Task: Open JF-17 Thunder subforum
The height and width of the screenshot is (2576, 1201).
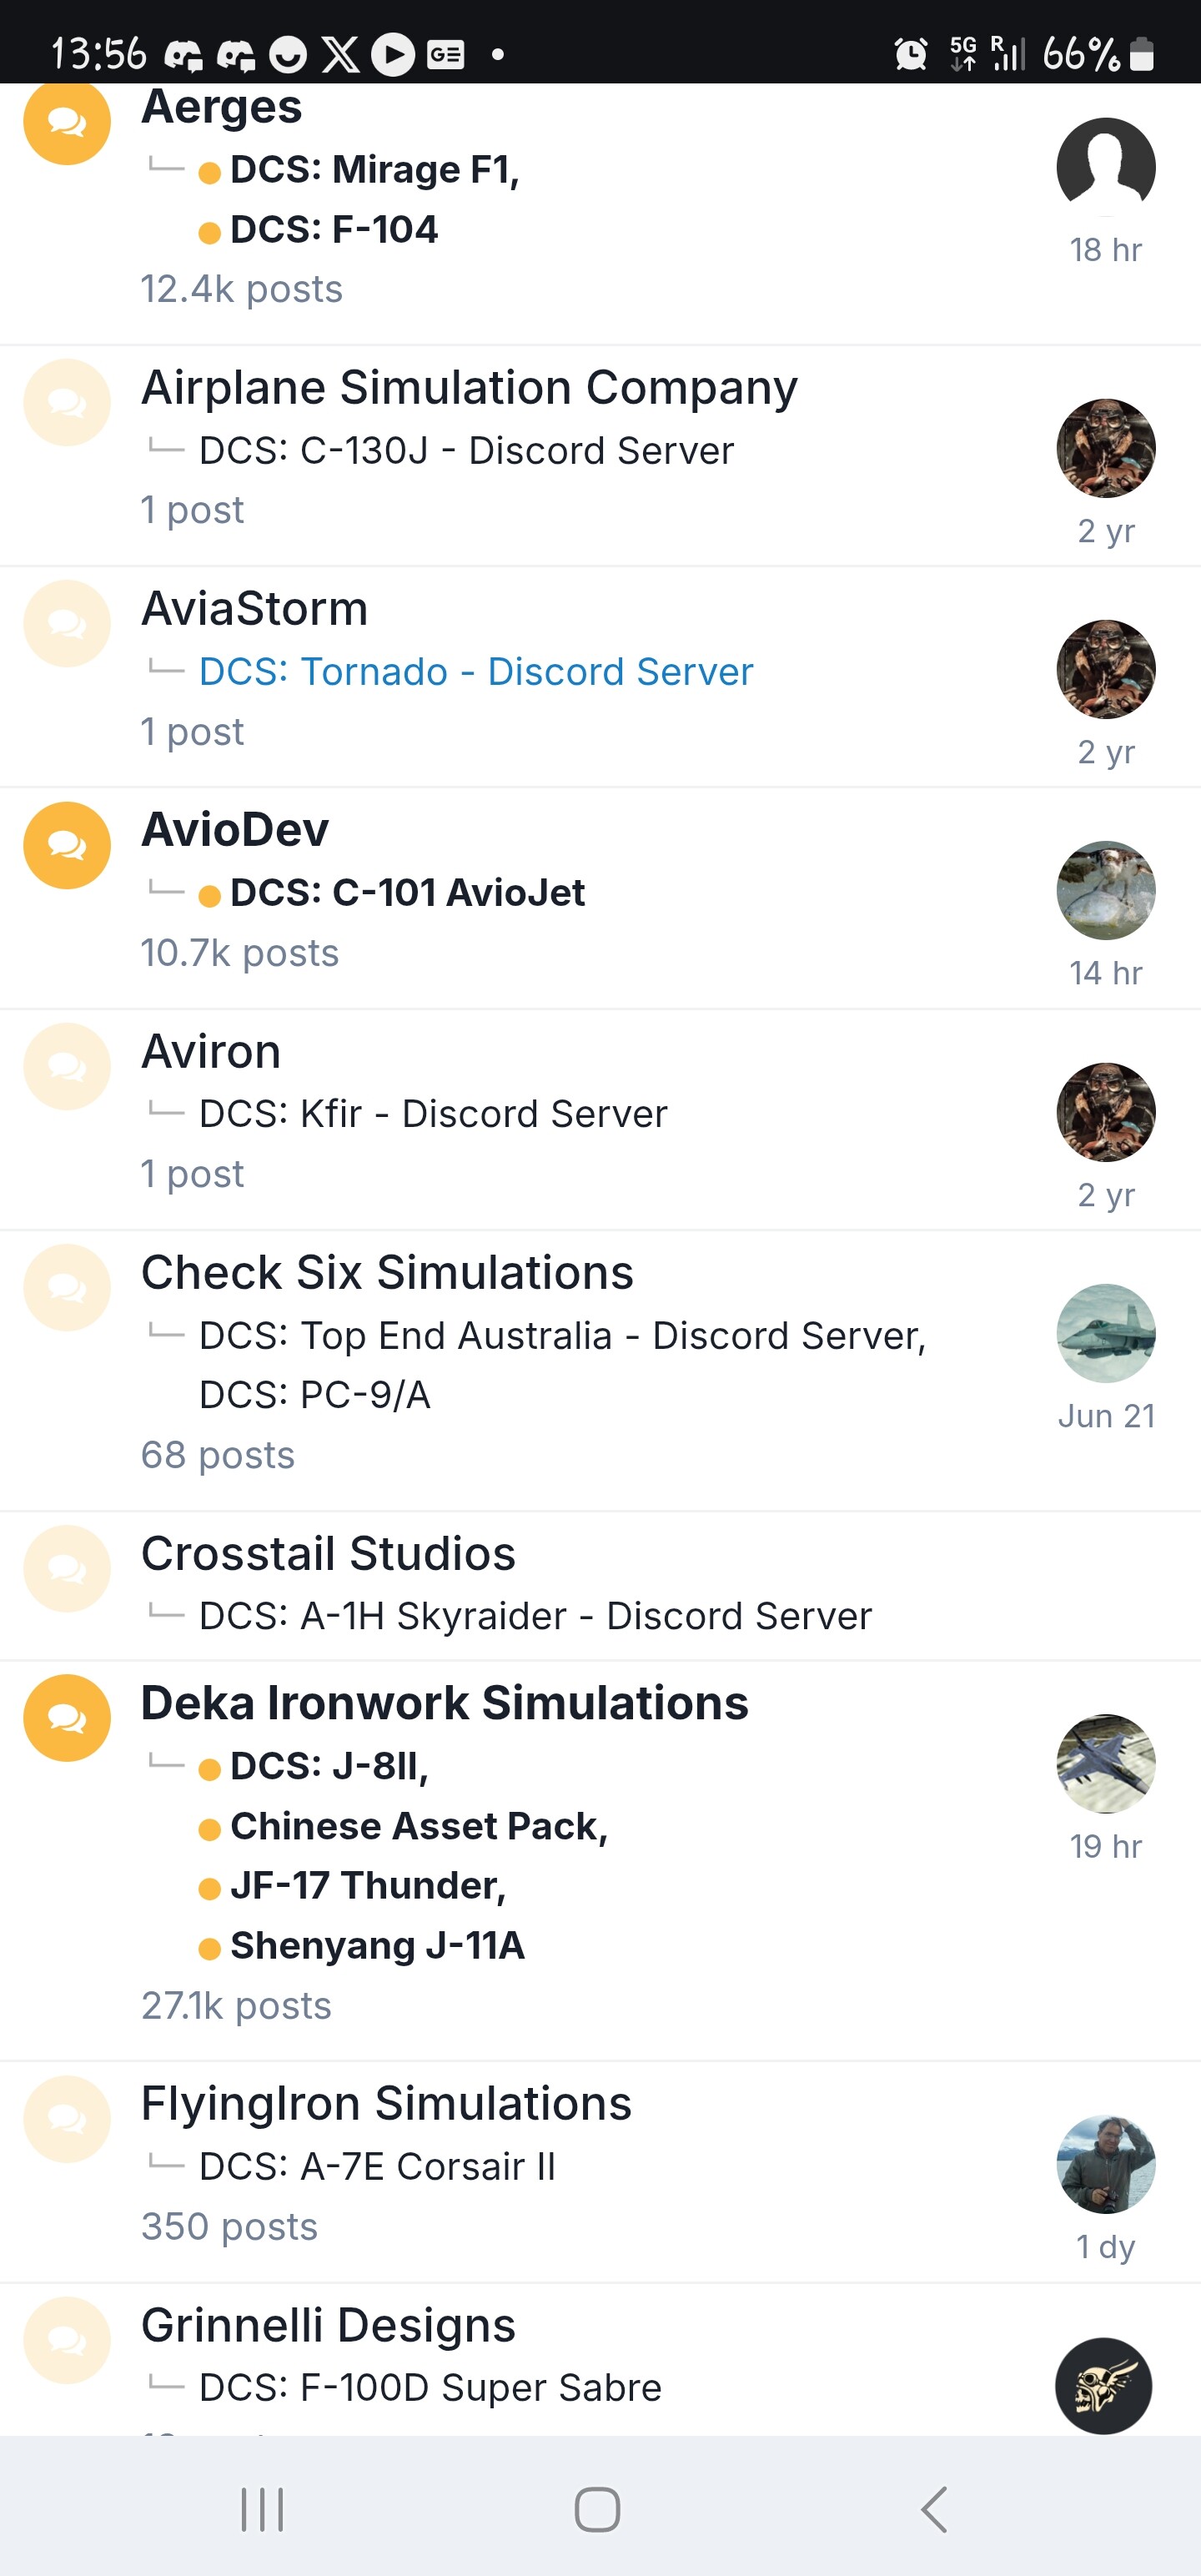Action: point(368,1886)
